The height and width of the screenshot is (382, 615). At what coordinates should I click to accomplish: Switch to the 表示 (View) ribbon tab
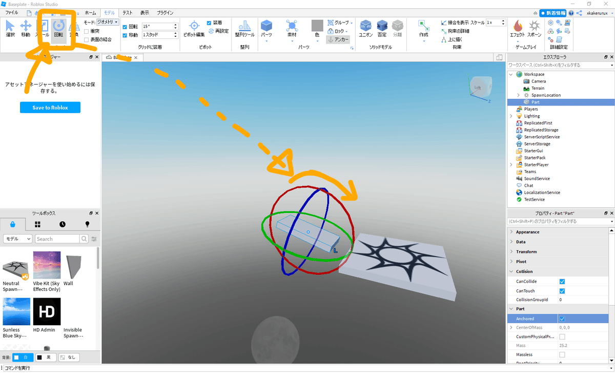click(x=145, y=12)
